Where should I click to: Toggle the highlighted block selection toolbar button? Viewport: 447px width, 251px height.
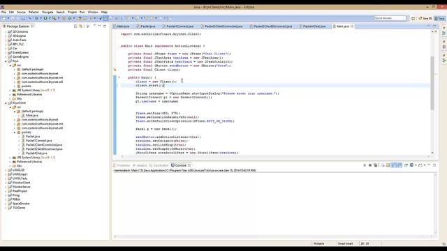coord(105,18)
